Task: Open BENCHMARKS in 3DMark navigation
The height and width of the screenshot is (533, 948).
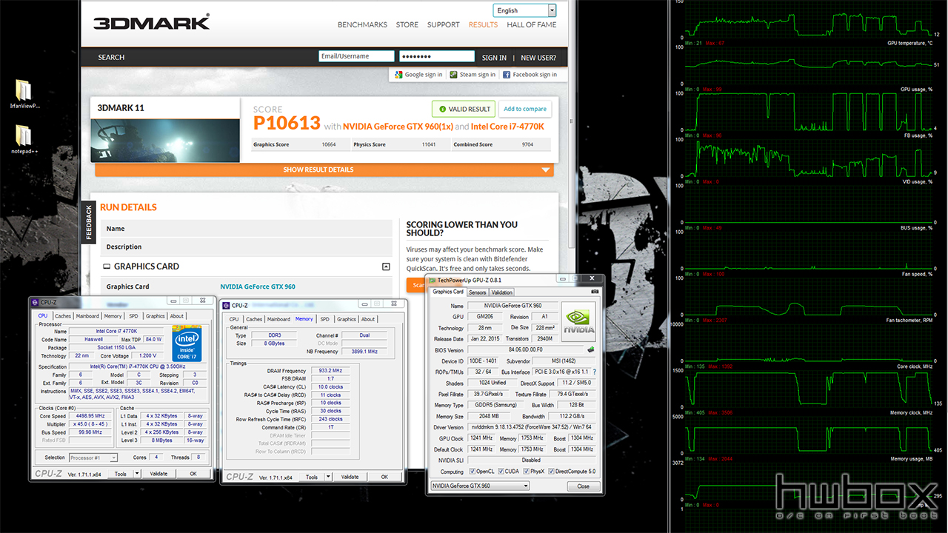Action: pos(362,24)
